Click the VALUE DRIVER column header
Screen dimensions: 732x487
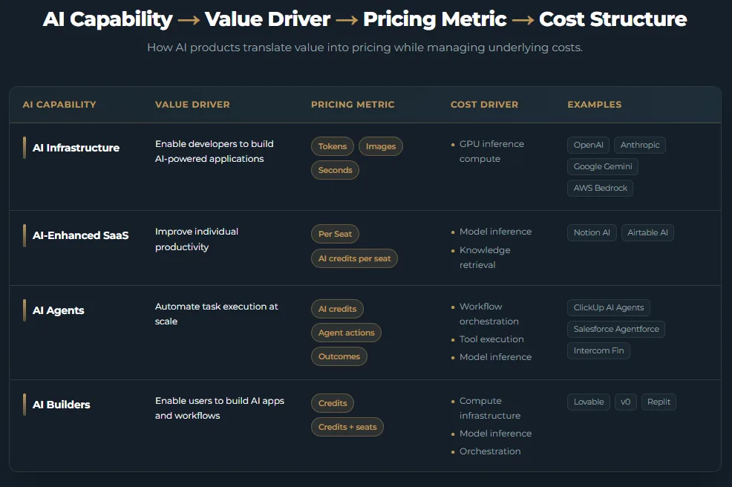tap(192, 105)
